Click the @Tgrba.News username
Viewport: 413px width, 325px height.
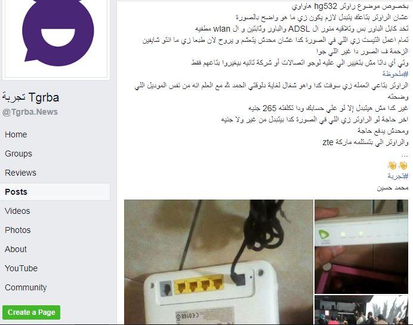30,112
